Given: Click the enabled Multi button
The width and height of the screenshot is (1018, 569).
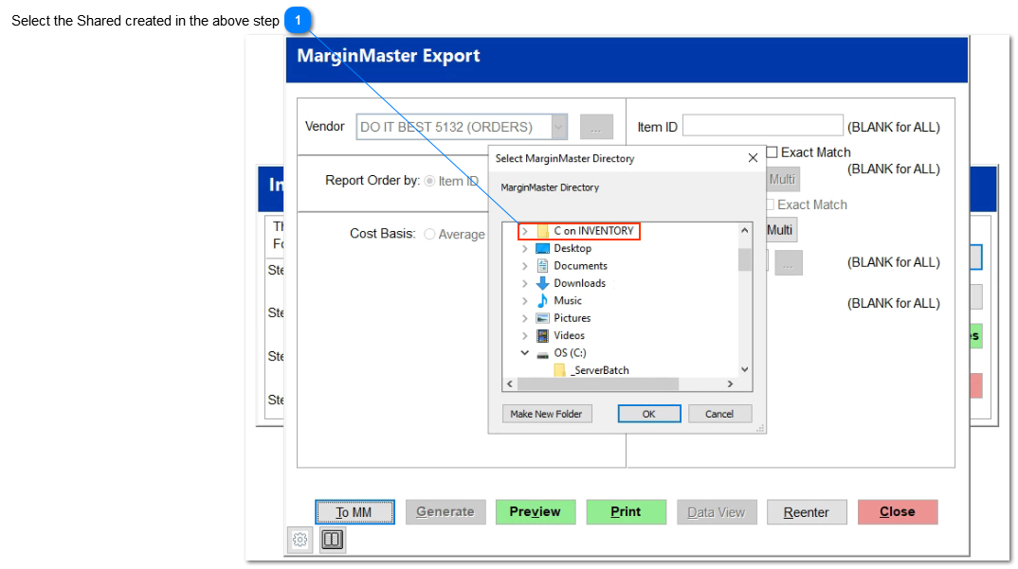Looking at the screenshot, I should [x=781, y=230].
